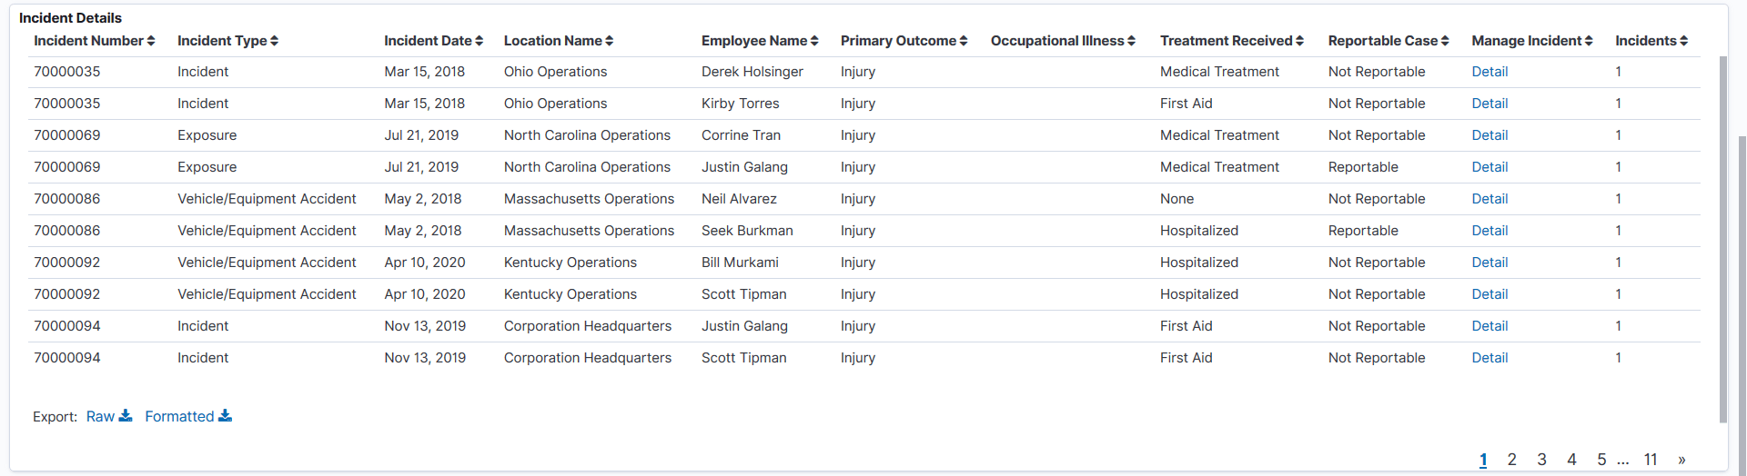Download Formatted export file
The height and width of the screenshot is (476, 1747).
click(x=188, y=416)
